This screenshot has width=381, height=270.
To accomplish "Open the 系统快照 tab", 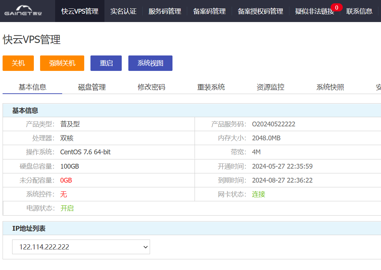I will [x=330, y=87].
